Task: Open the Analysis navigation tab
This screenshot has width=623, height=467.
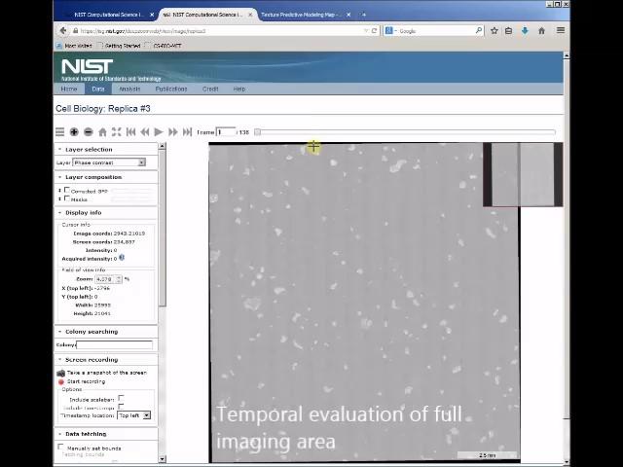Action: click(129, 89)
